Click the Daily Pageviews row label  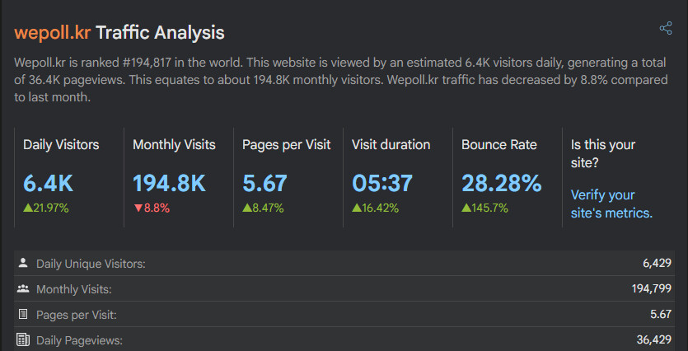(79, 340)
